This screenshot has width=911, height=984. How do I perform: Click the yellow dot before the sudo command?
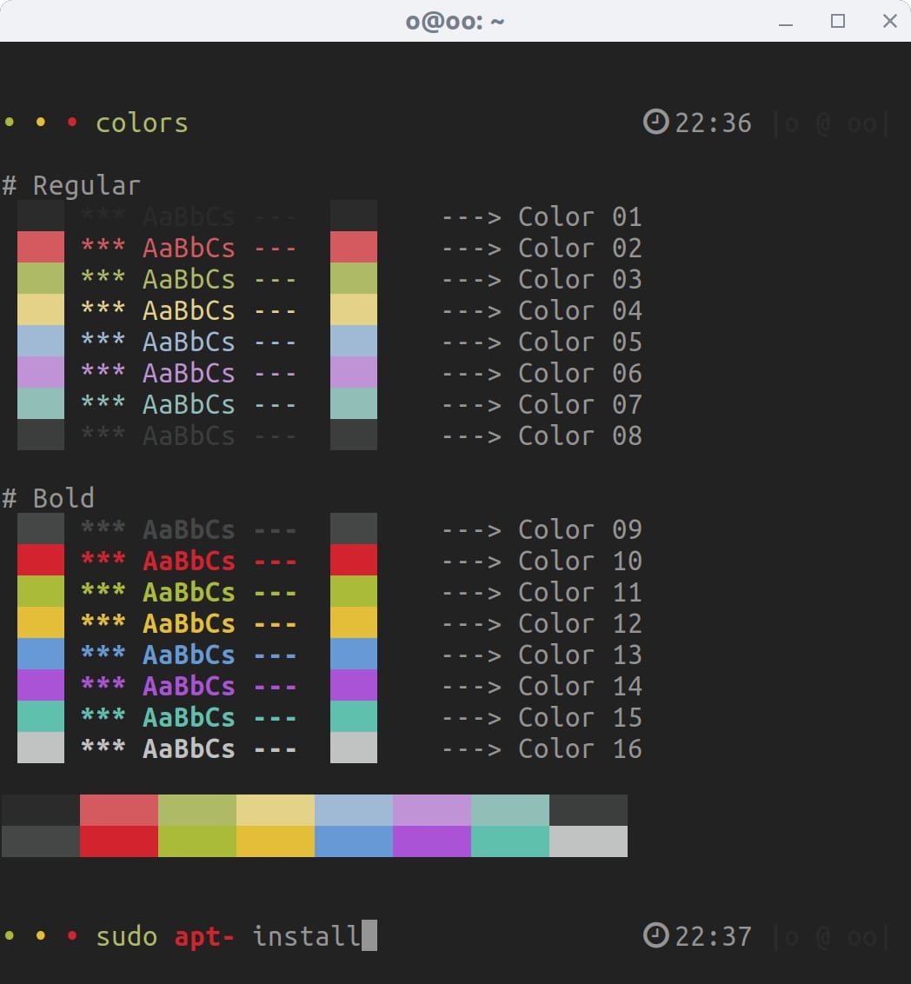point(40,936)
